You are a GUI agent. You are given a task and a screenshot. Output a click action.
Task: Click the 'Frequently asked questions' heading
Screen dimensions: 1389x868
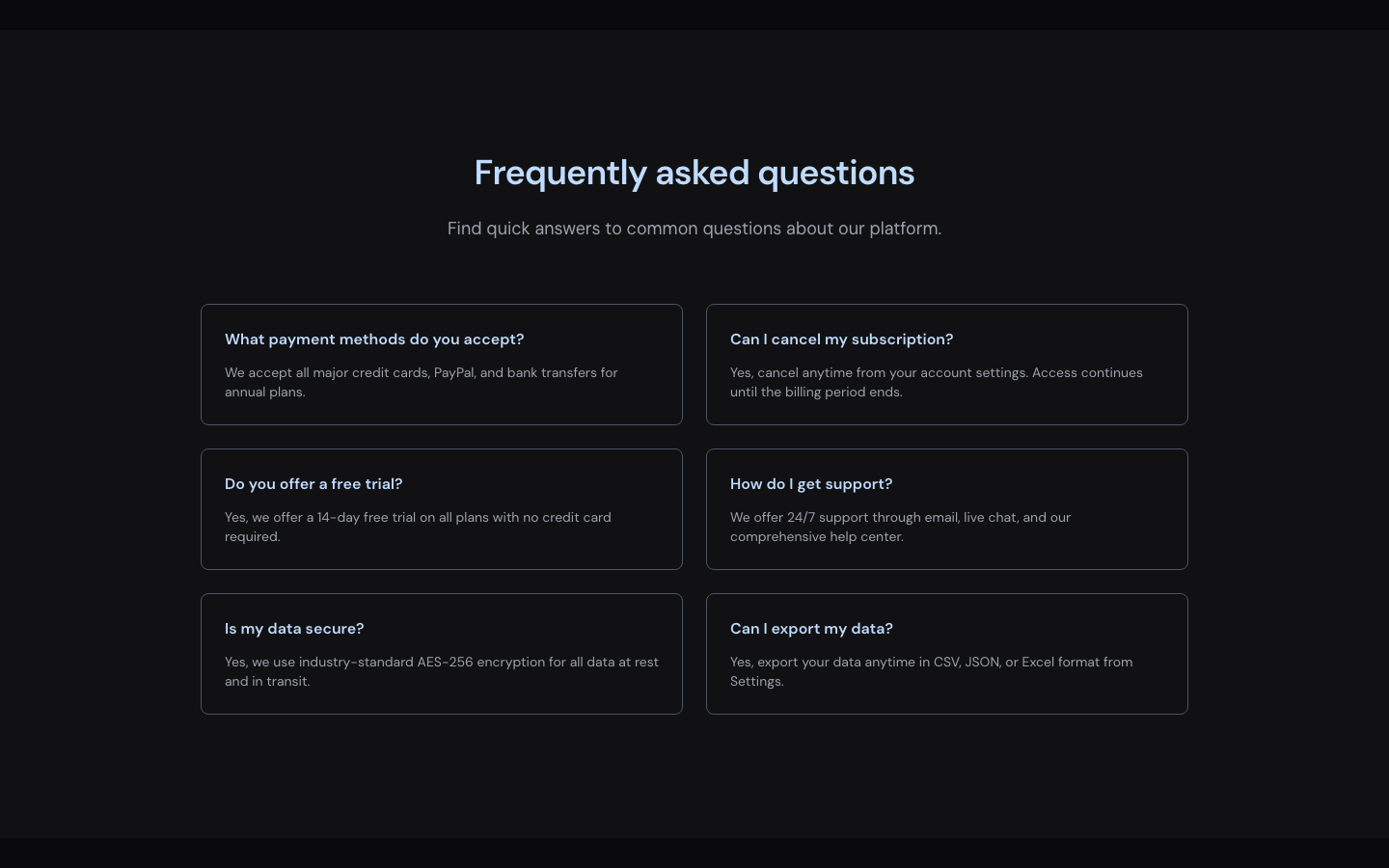[x=694, y=173]
